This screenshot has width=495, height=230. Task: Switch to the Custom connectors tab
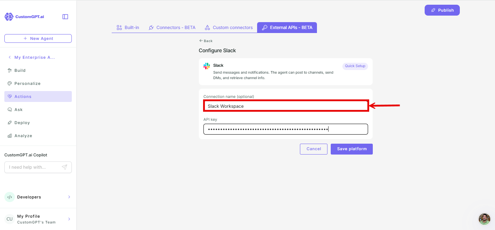(229, 28)
